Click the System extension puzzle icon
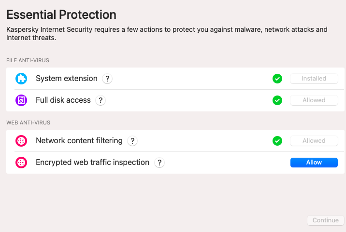The width and height of the screenshot is (346, 232). pyautogui.click(x=21, y=79)
